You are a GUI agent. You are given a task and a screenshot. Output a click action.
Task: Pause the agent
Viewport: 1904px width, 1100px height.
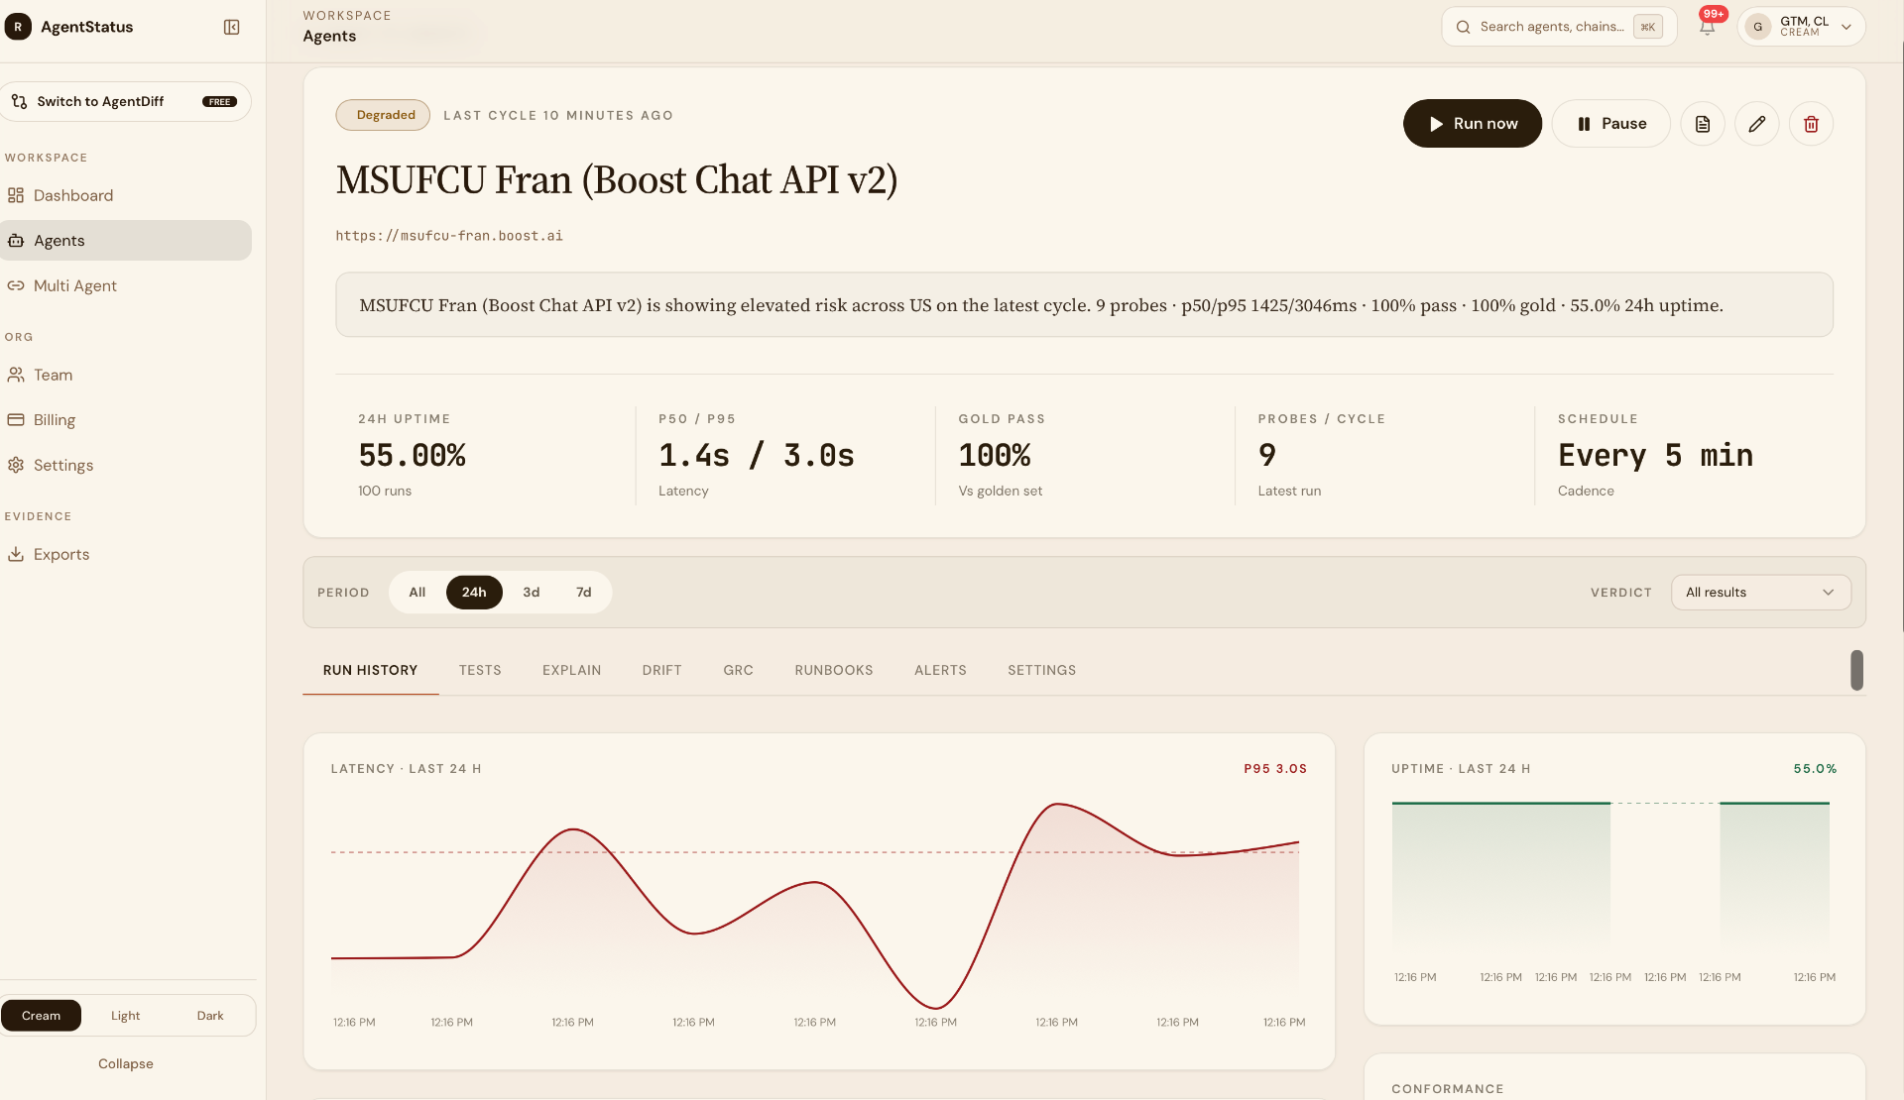[1610, 124]
